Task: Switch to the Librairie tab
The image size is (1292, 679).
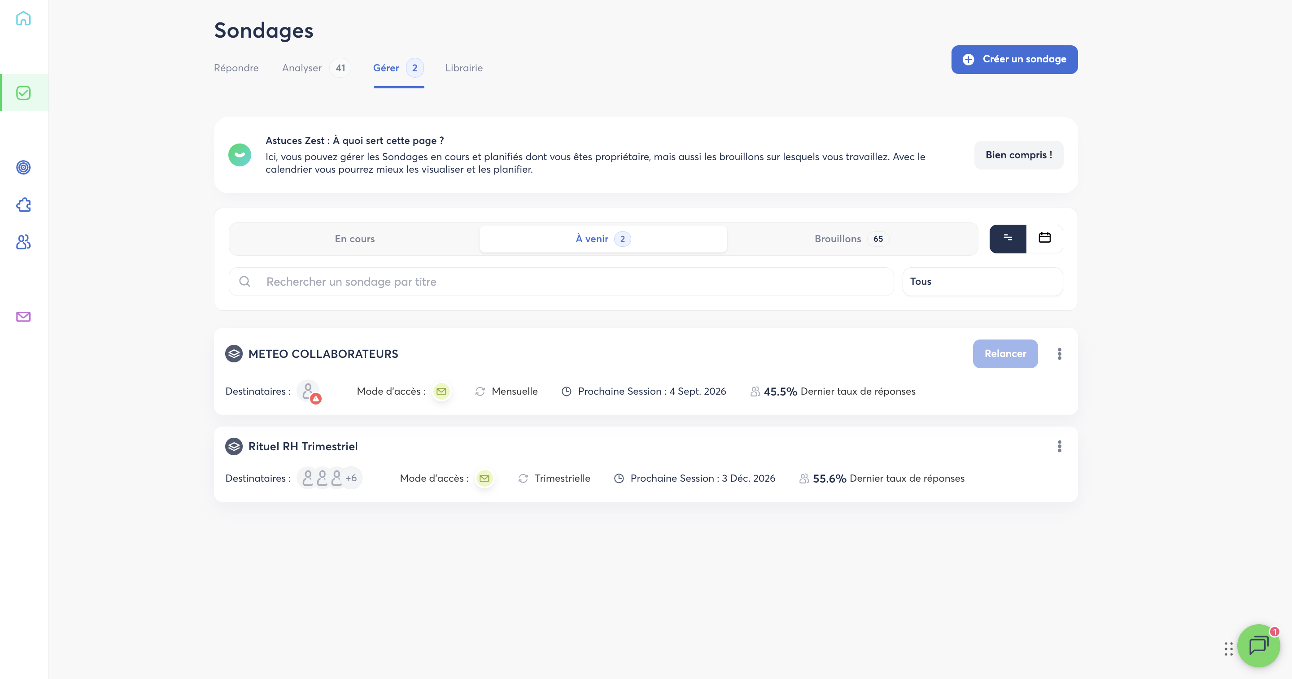Action: [463, 68]
